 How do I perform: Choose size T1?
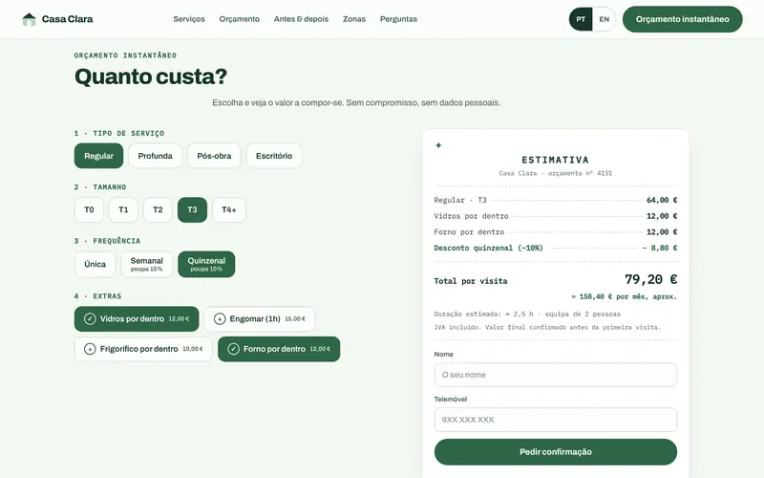pyautogui.click(x=123, y=209)
